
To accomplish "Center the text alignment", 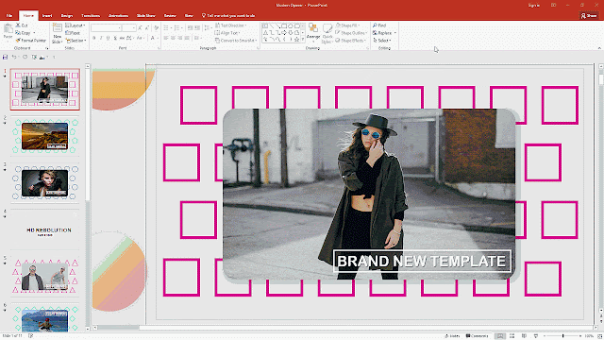I will [173, 38].
